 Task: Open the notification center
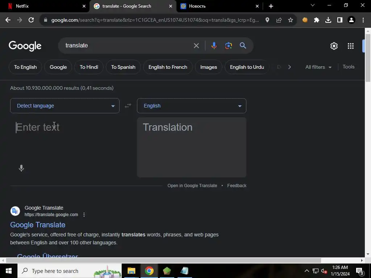coord(360,271)
